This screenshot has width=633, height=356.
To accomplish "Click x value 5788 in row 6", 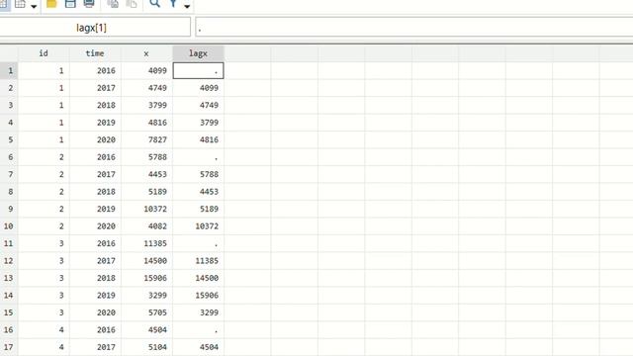I will [147, 157].
